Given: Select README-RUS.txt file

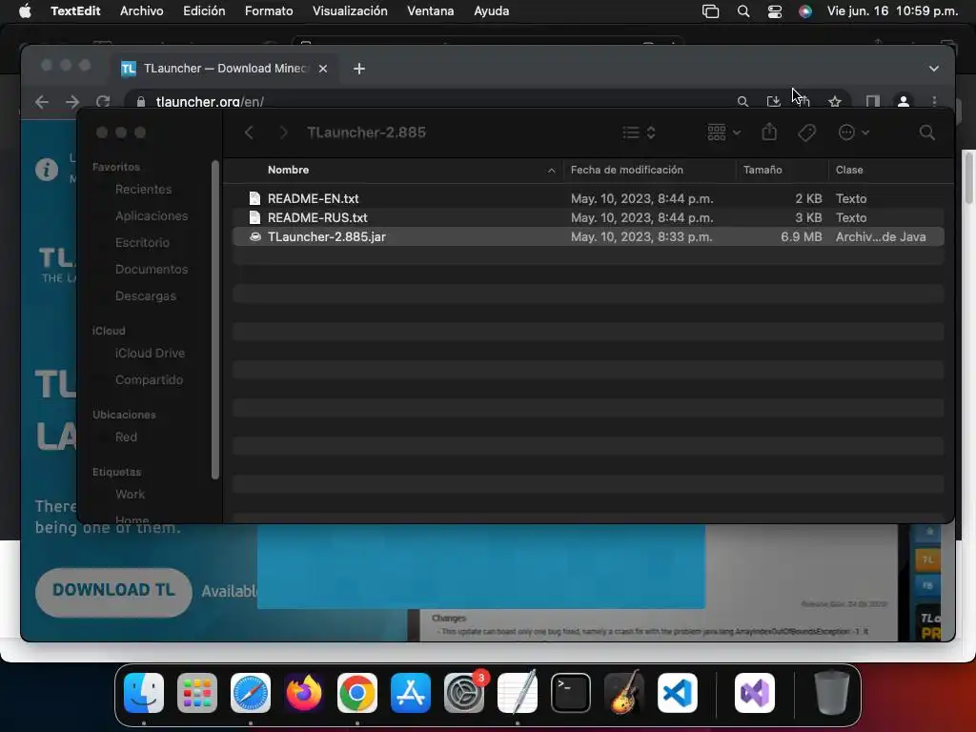Looking at the screenshot, I should 588,218.
